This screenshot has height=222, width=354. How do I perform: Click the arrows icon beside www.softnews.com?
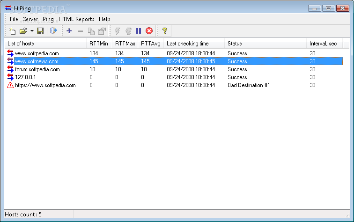10,61
